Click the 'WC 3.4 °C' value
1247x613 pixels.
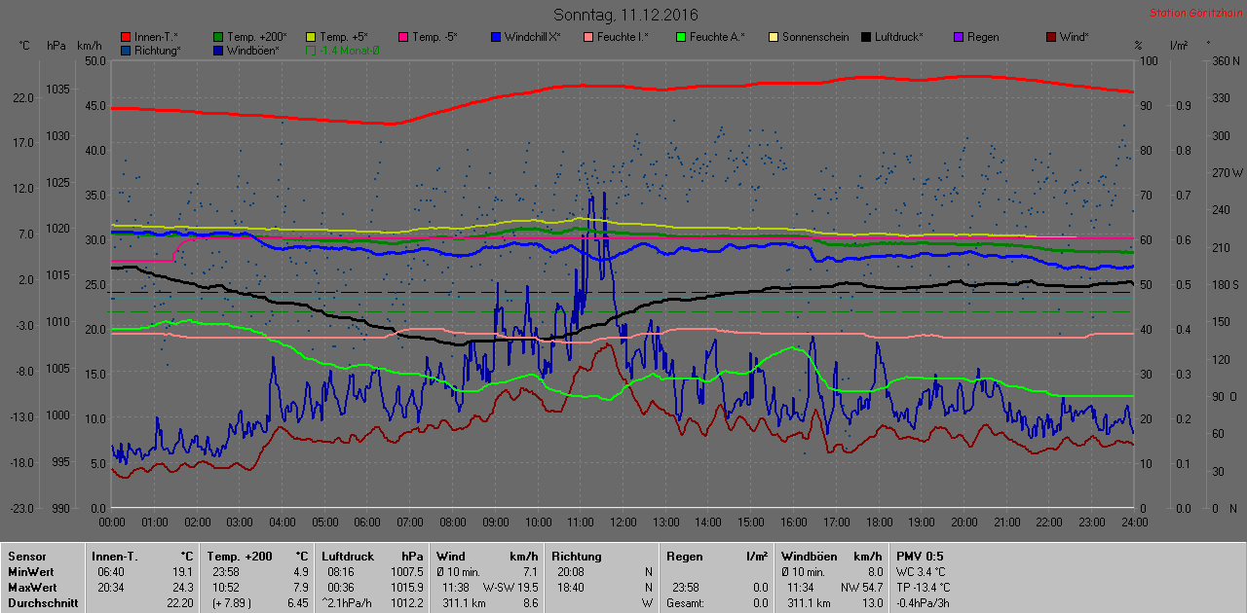922,572
